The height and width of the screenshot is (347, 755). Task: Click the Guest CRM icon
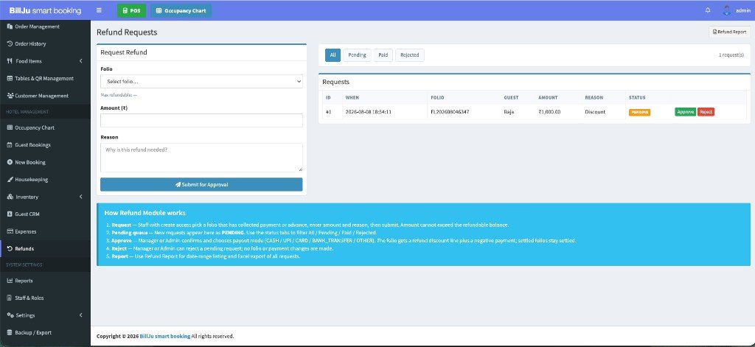(x=10, y=214)
